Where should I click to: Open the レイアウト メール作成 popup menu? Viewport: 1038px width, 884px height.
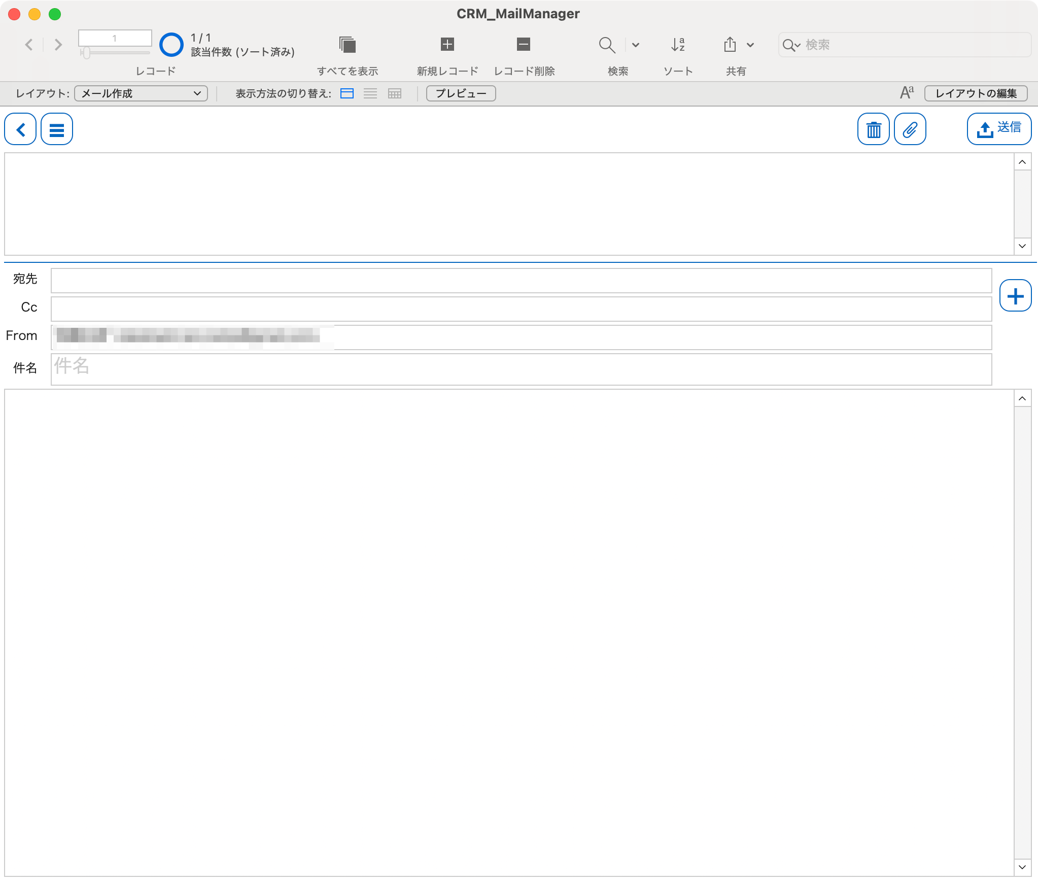141,93
